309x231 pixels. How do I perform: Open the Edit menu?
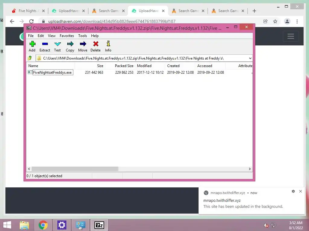tap(41, 36)
